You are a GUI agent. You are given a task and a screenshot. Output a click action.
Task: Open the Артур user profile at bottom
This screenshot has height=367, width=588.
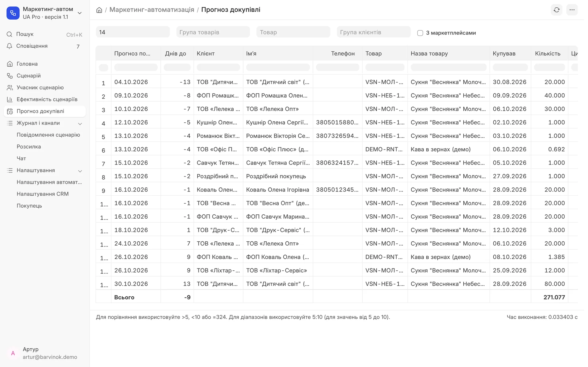point(45,353)
